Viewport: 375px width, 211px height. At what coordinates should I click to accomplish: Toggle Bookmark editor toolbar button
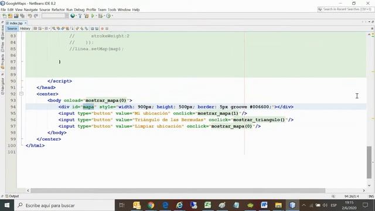86,29
